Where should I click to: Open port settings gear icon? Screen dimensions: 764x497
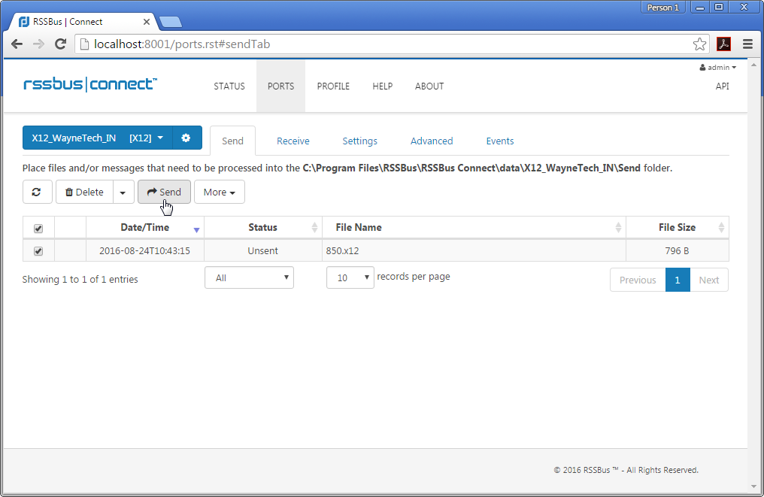(x=186, y=139)
